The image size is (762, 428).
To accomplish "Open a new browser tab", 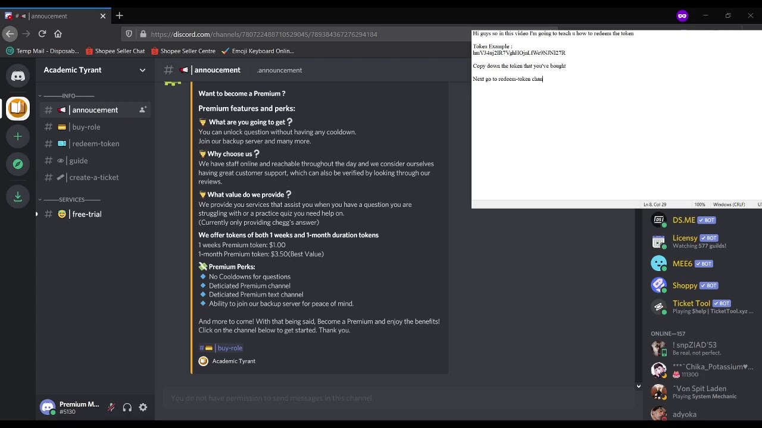I will [x=120, y=15].
